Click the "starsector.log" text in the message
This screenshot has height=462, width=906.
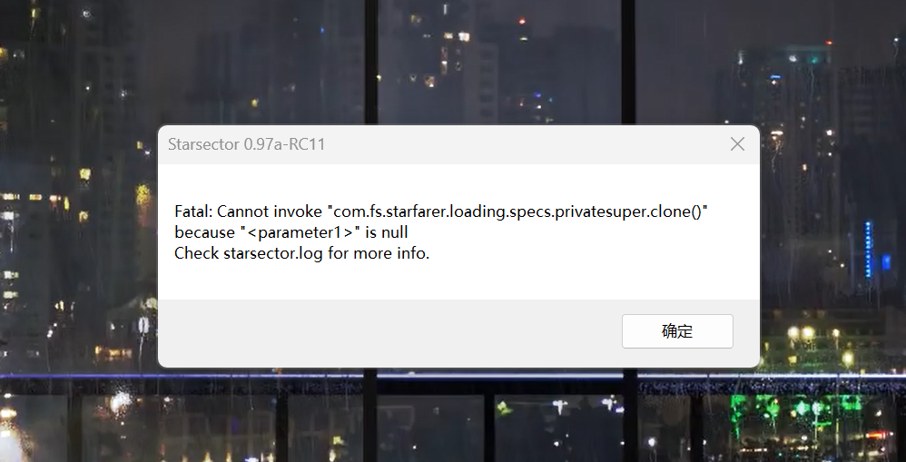[x=272, y=253]
